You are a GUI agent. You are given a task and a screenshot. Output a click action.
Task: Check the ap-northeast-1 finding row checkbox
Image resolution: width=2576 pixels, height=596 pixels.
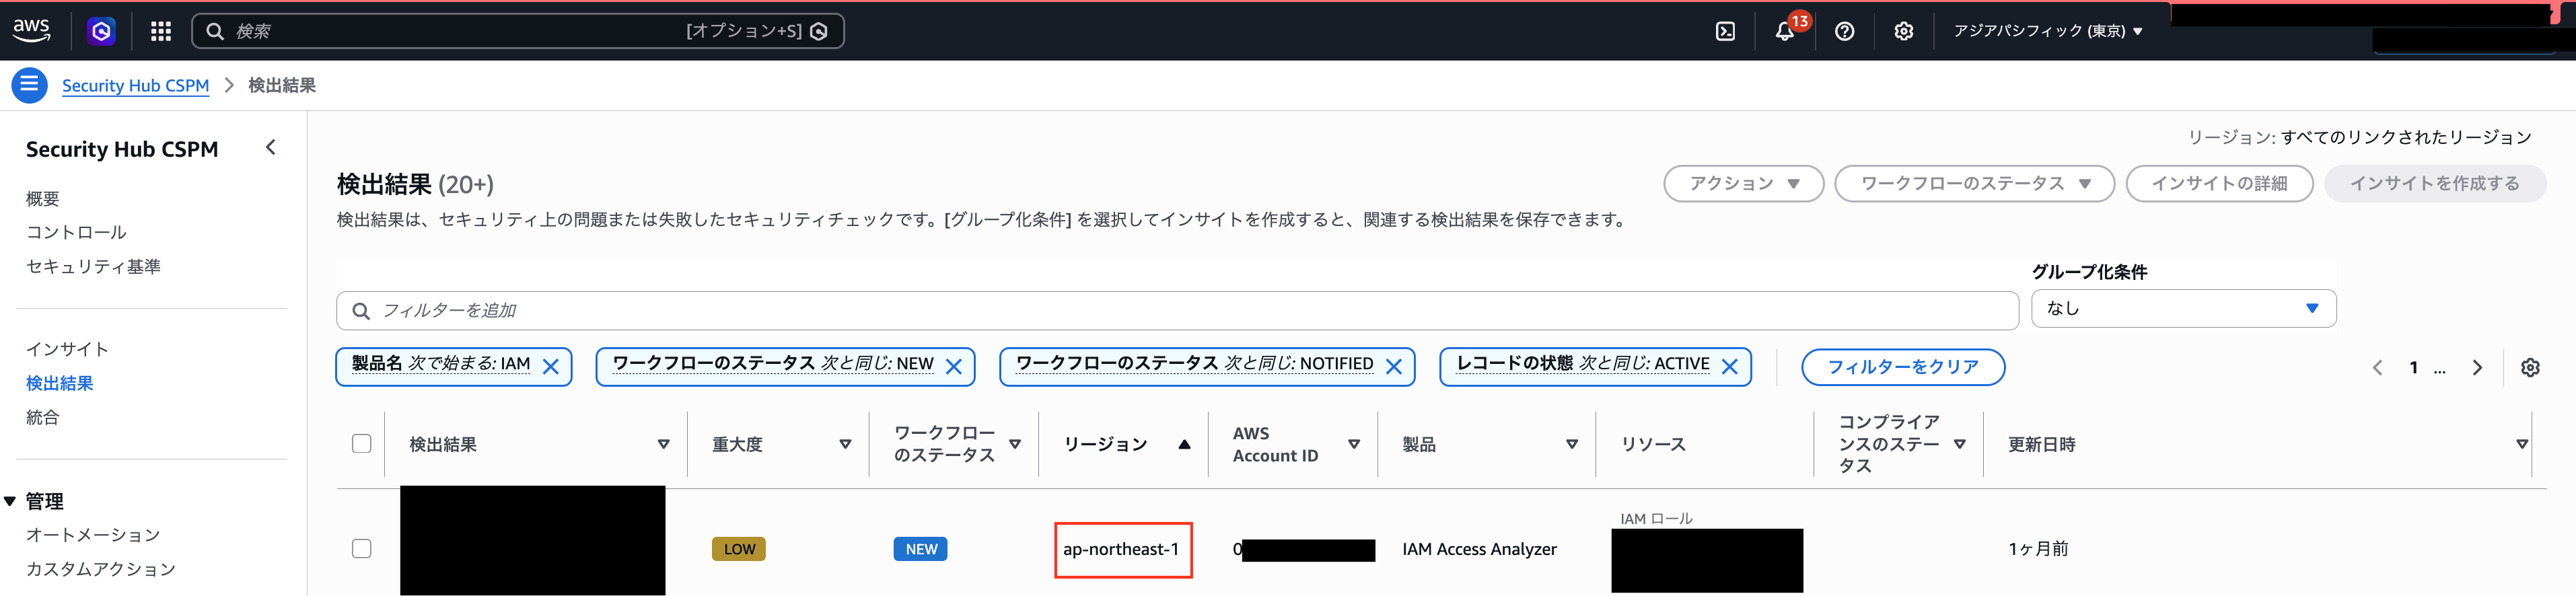pyautogui.click(x=362, y=549)
